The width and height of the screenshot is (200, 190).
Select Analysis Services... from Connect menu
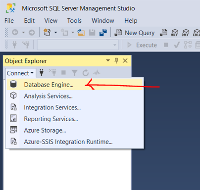coord(75,96)
